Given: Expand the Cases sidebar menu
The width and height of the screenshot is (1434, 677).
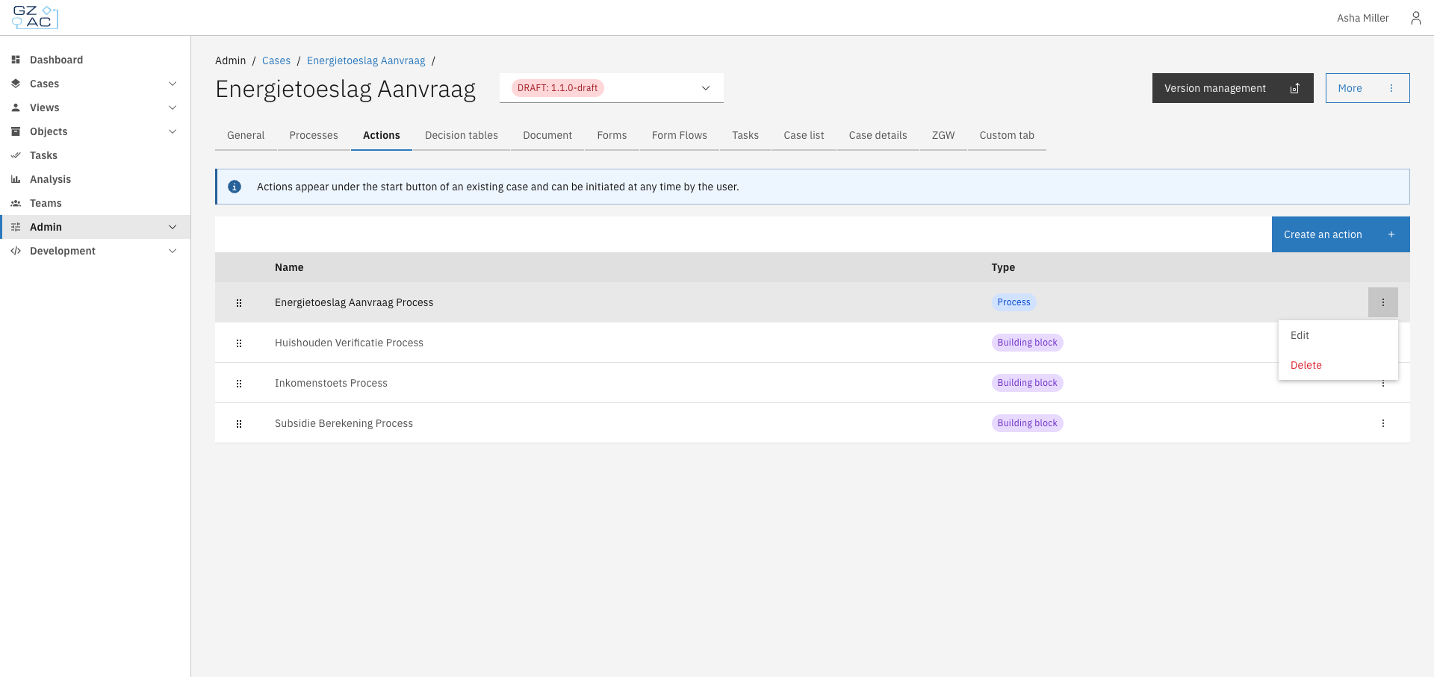Looking at the screenshot, I should coord(173,84).
